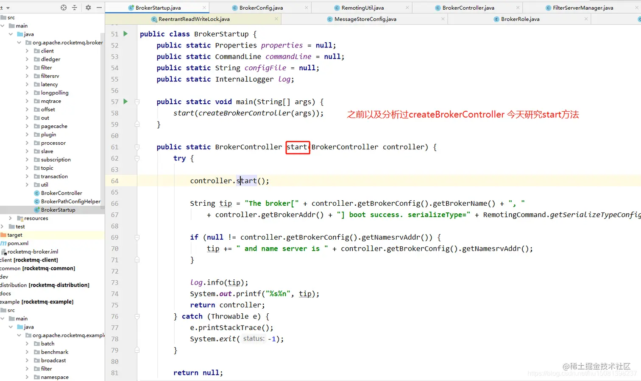641x381 pixels.
Task: Switch to BrokerConfig.java tab
Action: (x=261, y=8)
